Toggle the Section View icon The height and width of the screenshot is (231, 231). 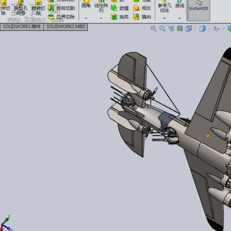point(180,29)
